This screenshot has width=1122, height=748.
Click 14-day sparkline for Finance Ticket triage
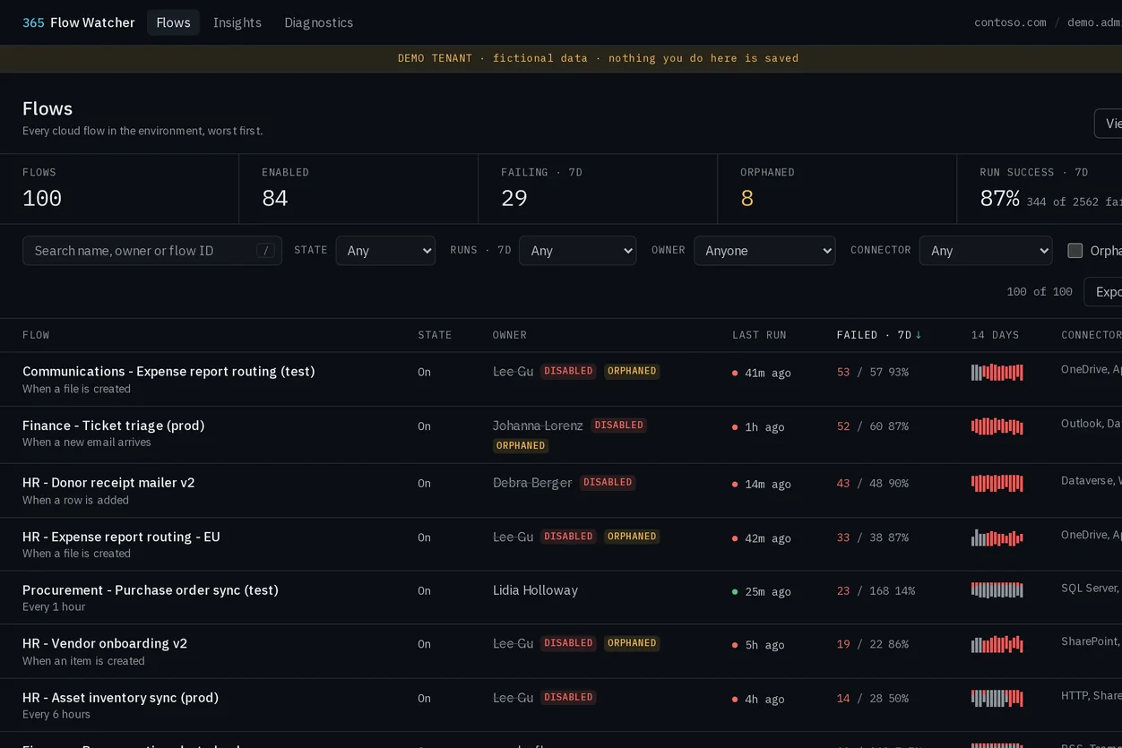tap(997, 426)
